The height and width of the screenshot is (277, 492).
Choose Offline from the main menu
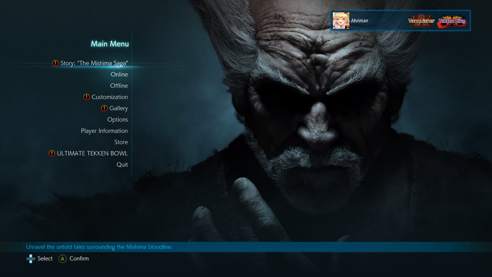119,86
